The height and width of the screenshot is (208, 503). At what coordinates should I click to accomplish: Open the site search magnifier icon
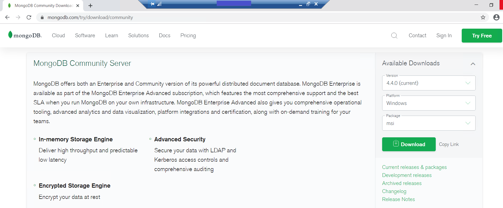click(394, 36)
